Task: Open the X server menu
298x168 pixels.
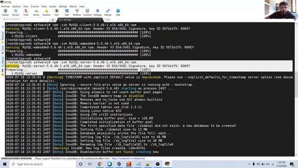Action: pos(34,7)
